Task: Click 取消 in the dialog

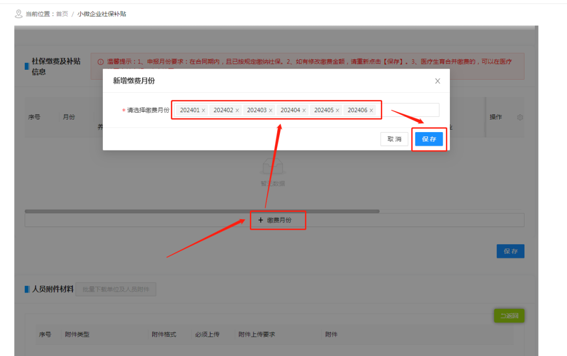Action: click(x=394, y=139)
